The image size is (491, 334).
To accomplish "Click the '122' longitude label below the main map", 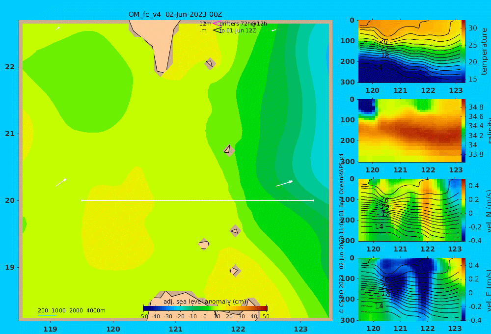I will 238,329.
